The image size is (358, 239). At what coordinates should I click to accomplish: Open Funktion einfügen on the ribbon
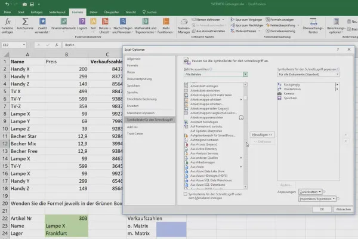7,26
